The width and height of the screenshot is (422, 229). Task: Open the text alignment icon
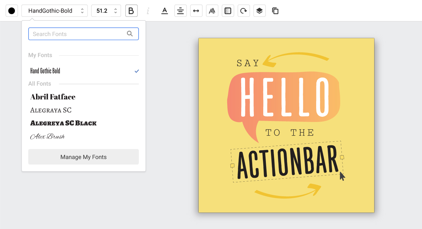(180, 11)
